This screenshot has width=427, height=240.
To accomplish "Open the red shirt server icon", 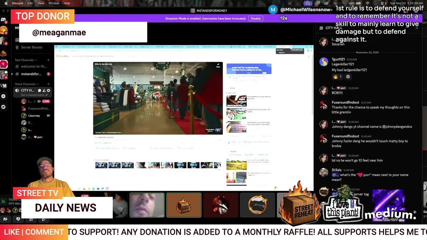I will pos(3,64).
